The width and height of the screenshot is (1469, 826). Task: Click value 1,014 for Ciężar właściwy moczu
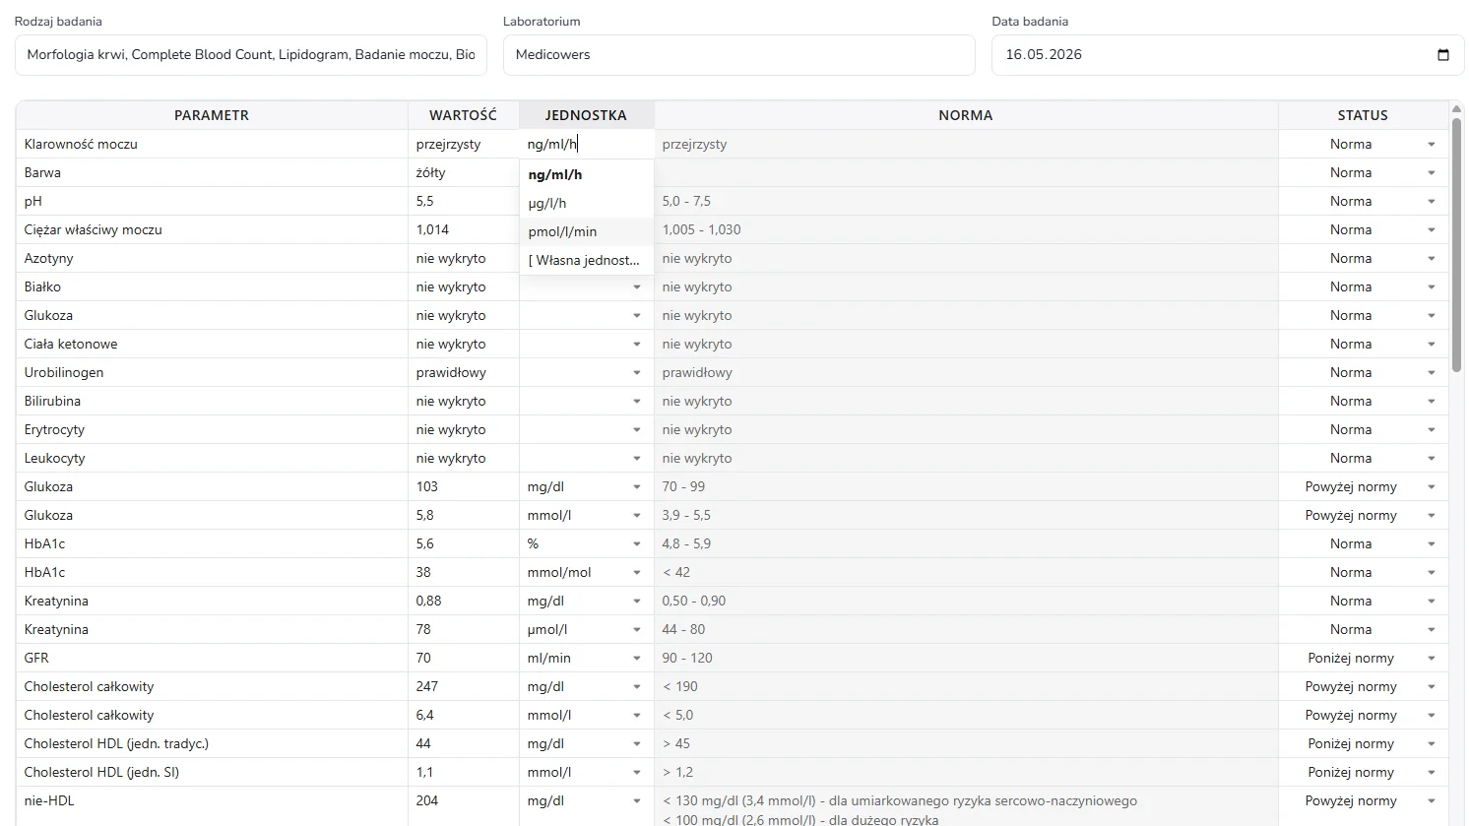(x=464, y=229)
